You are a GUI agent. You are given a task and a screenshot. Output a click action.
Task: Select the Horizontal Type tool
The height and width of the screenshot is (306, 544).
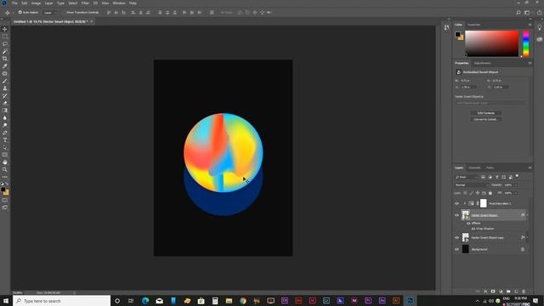click(x=5, y=139)
